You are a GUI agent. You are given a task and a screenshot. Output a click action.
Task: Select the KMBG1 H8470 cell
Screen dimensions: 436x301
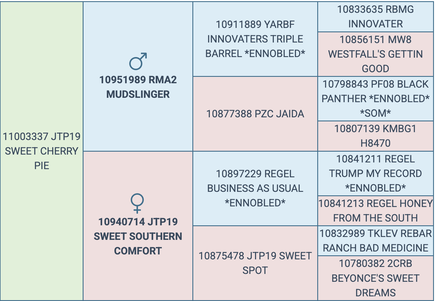coord(375,136)
